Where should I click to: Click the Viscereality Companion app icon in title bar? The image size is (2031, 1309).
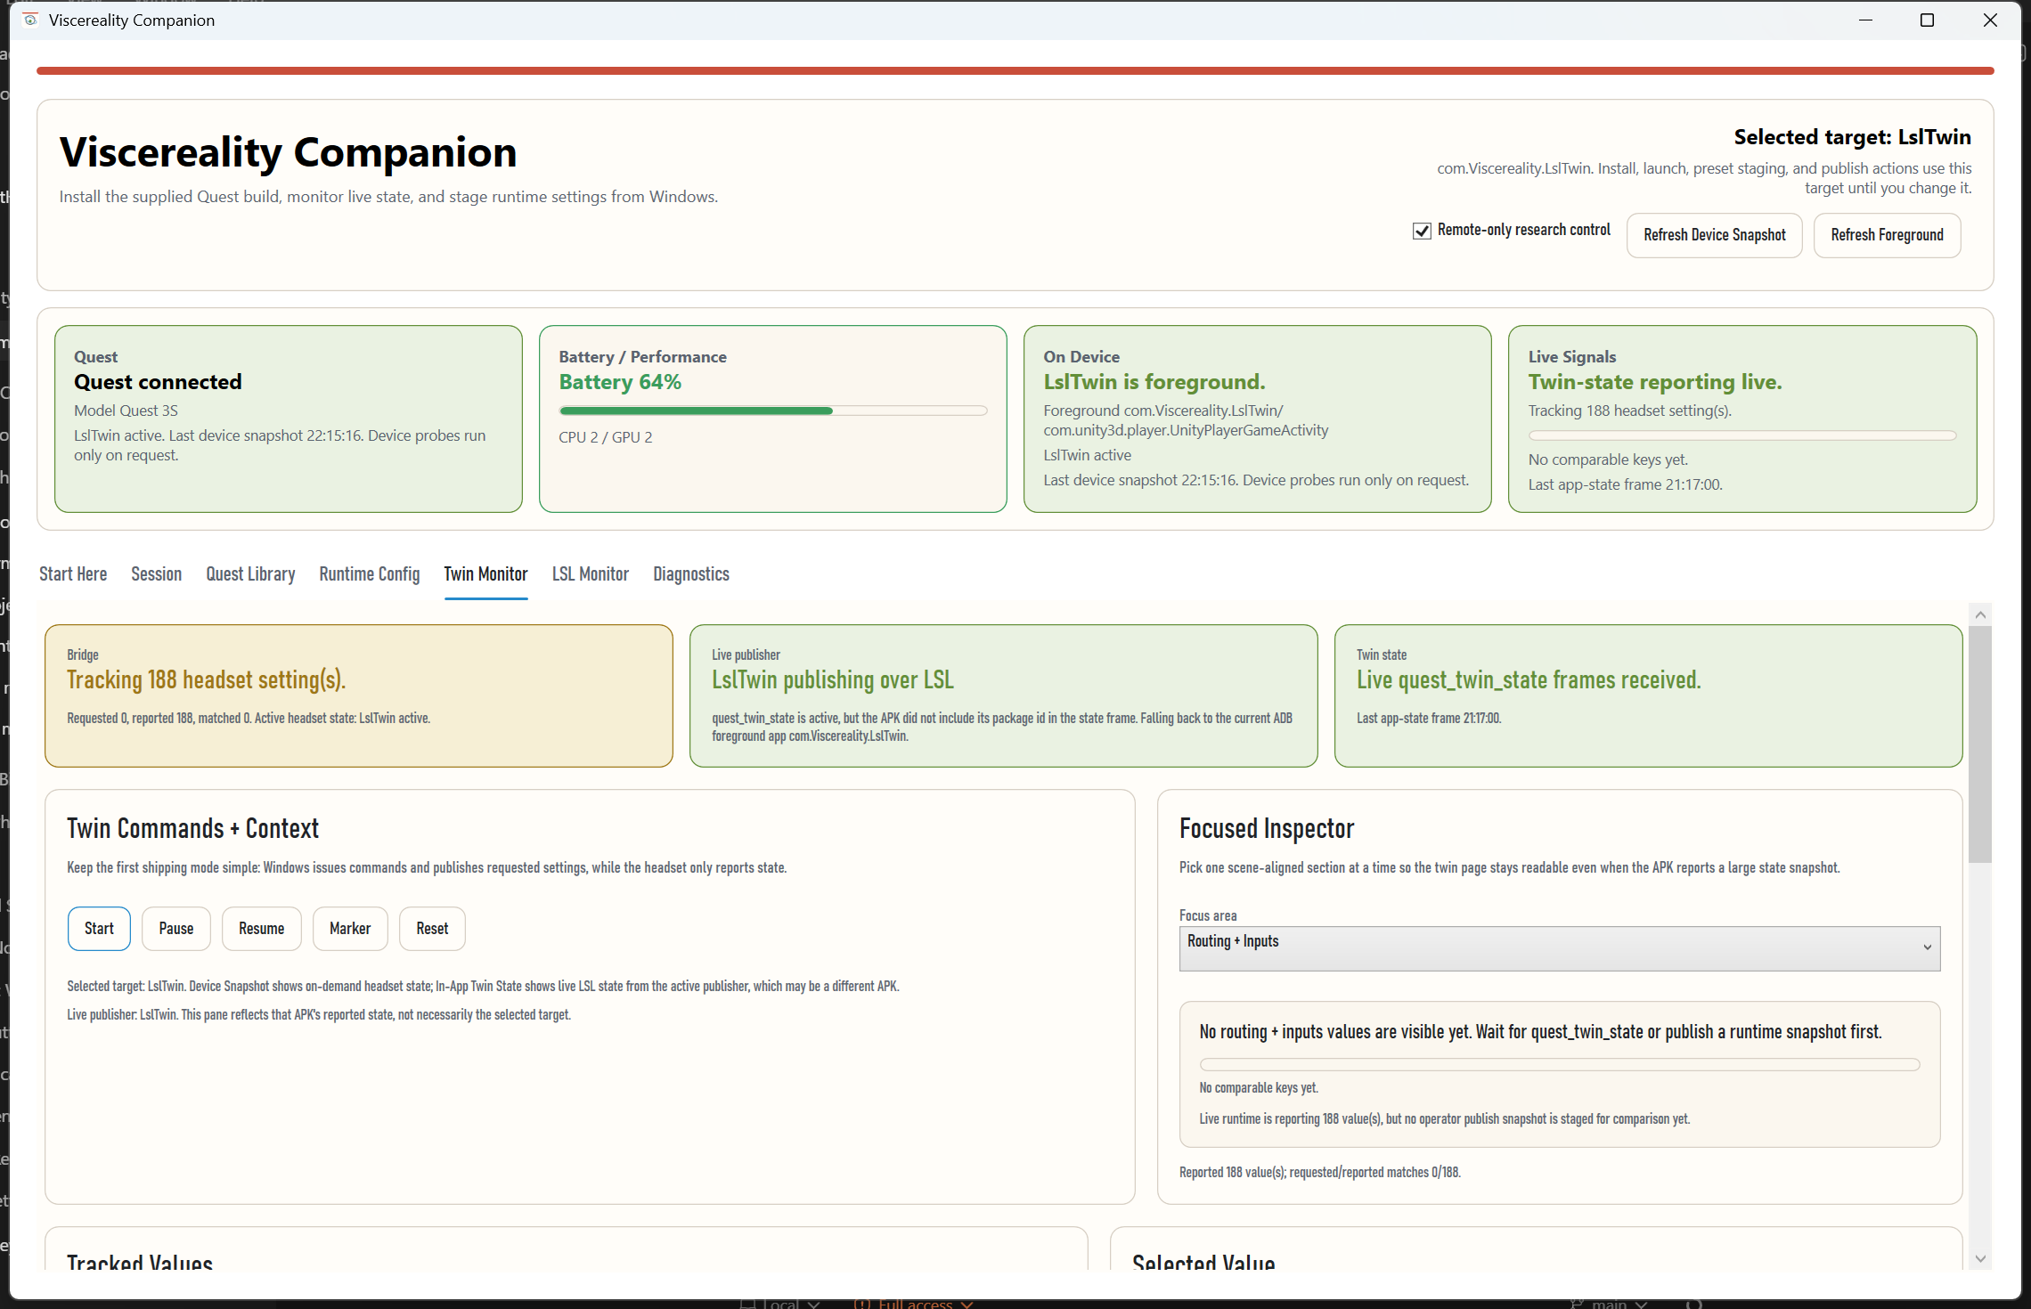pos(30,20)
